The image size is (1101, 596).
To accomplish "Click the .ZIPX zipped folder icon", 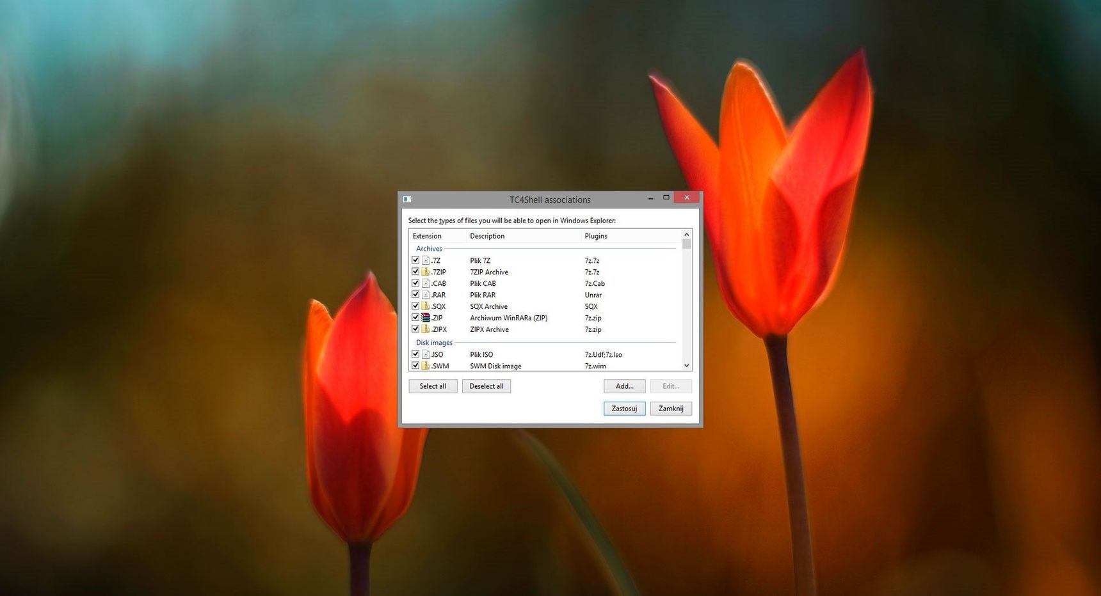I will (x=426, y=329).
